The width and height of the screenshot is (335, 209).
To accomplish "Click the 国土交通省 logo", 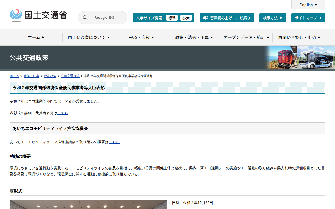I will (38, 16).
